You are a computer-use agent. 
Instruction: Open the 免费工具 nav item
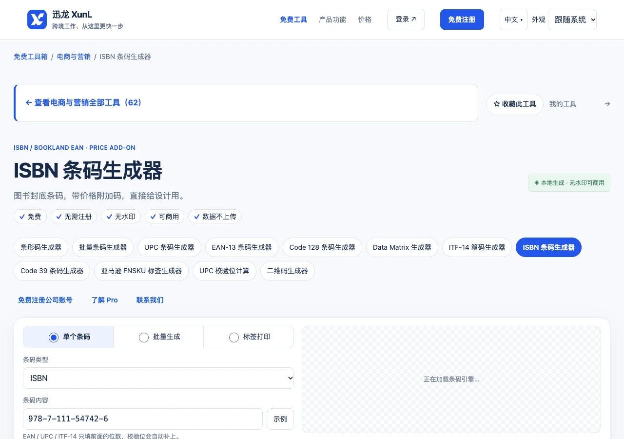(x=293, y=20)
